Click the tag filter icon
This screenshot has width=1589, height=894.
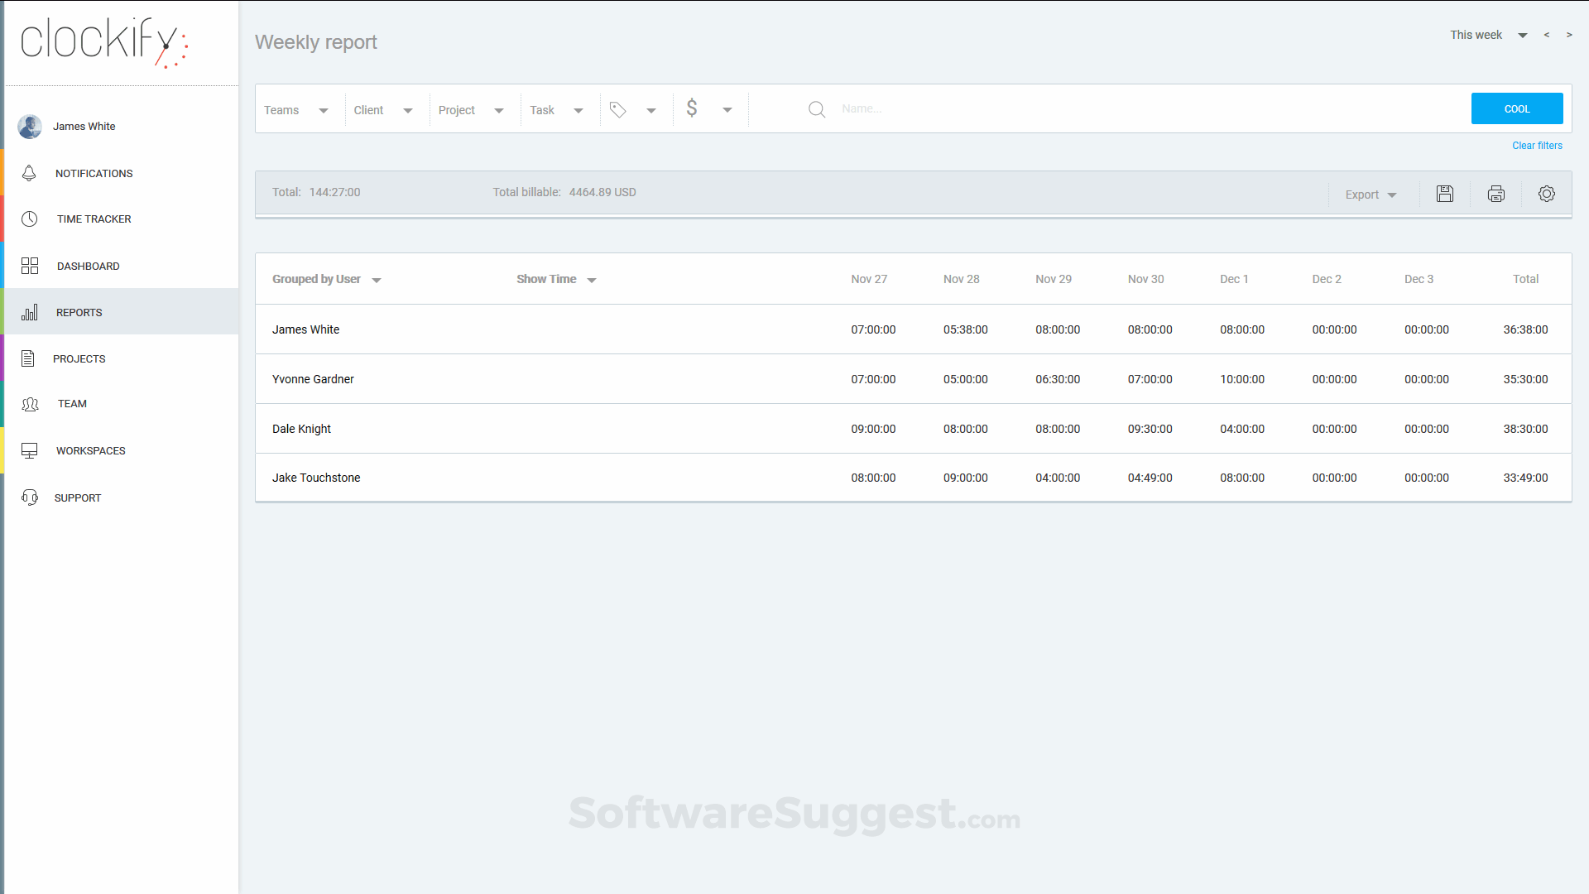(618, 109)
